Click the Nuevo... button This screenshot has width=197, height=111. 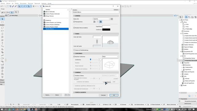pyautogui.click(x=48, y=95)
